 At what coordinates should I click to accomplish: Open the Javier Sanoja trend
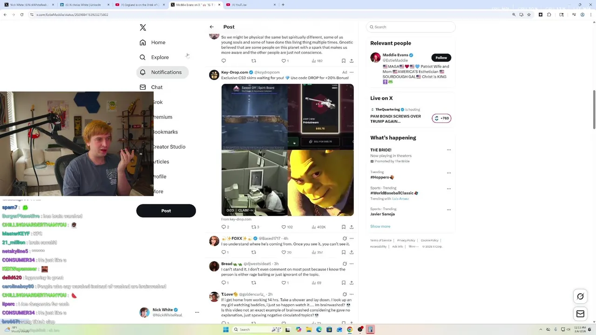pos(382,214)
